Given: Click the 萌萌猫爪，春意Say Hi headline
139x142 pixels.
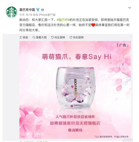Looking at the screenshot, I should click(77, 57).
